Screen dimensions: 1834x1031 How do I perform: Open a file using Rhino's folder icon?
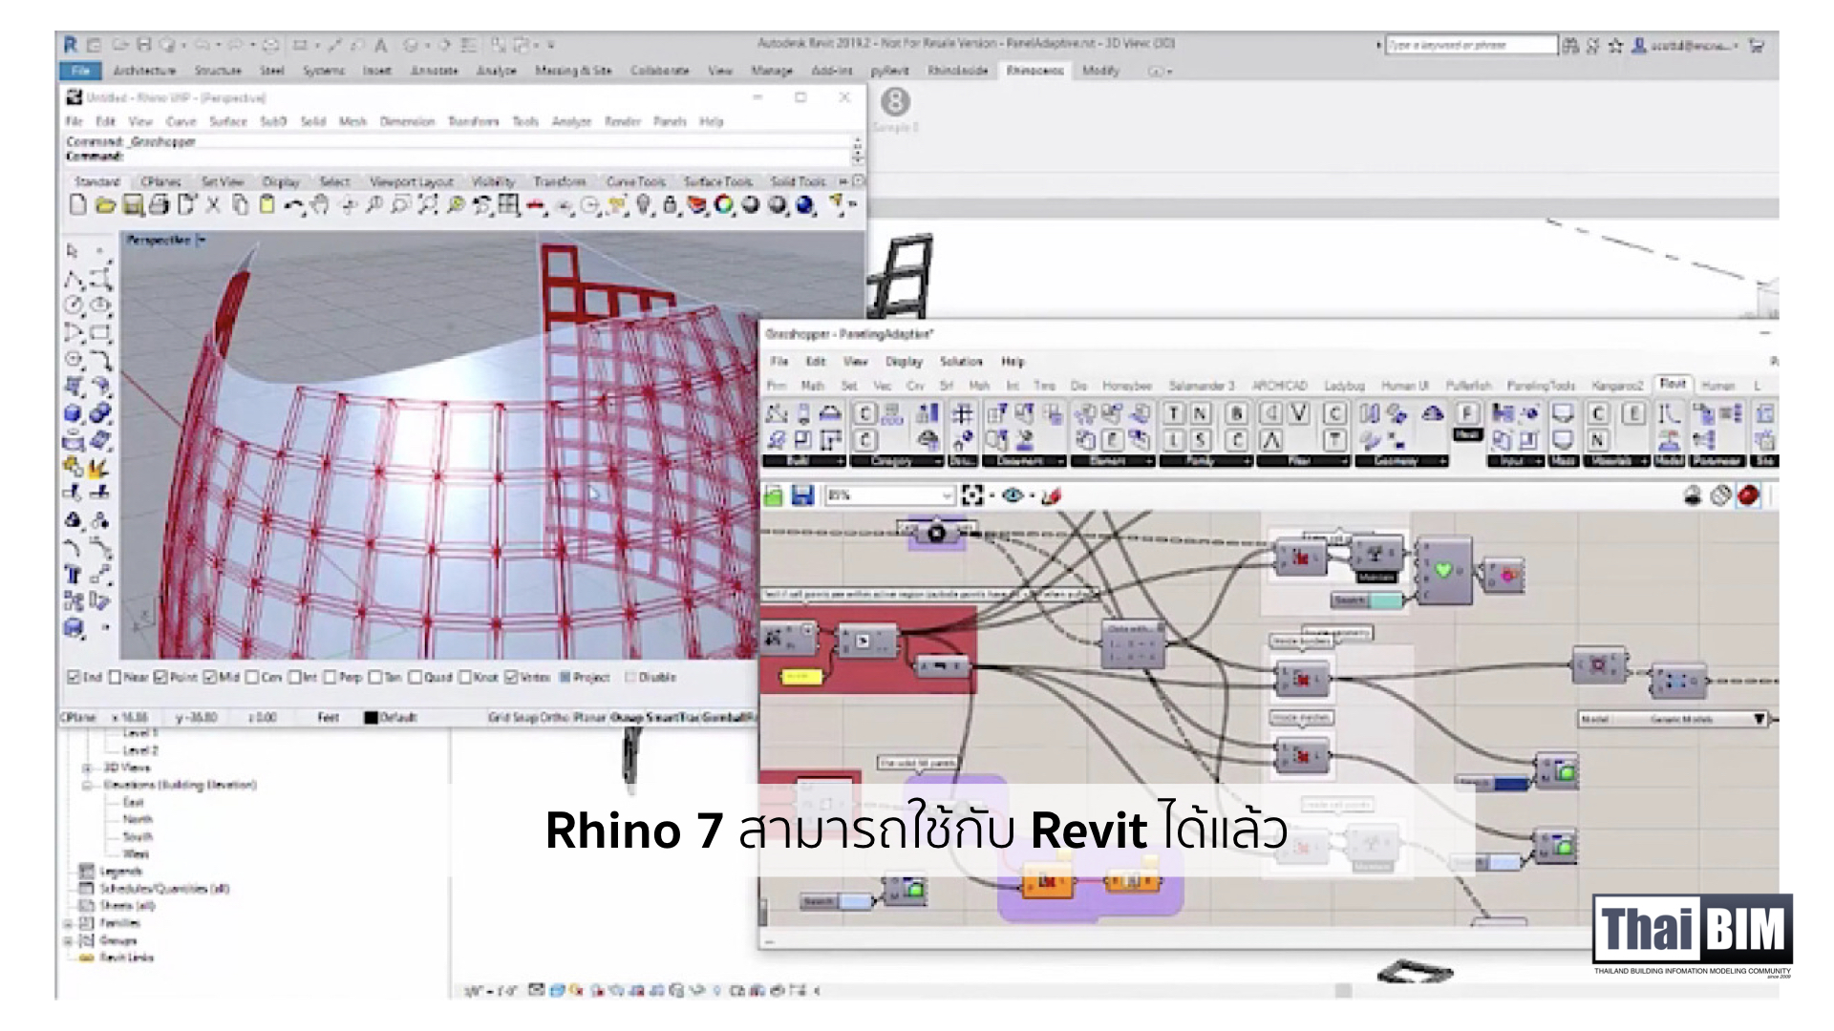point(104,203)
